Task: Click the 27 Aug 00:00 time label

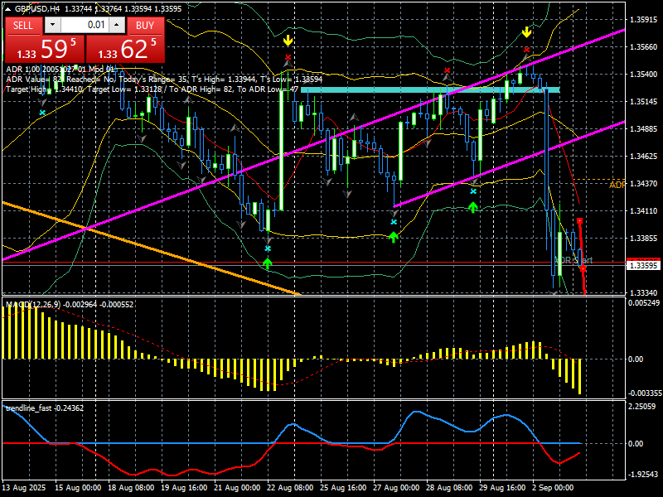Action: coord(396,488)
